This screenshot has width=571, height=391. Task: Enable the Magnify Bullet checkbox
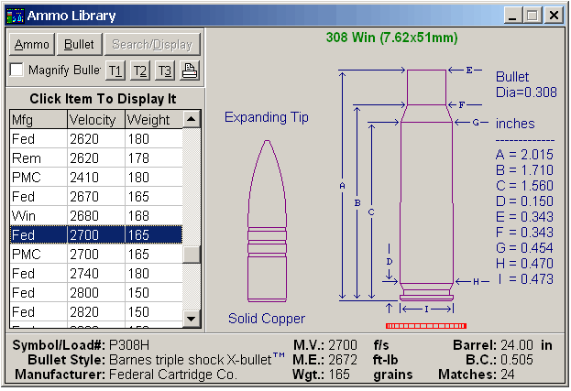[x=16, y=70]
